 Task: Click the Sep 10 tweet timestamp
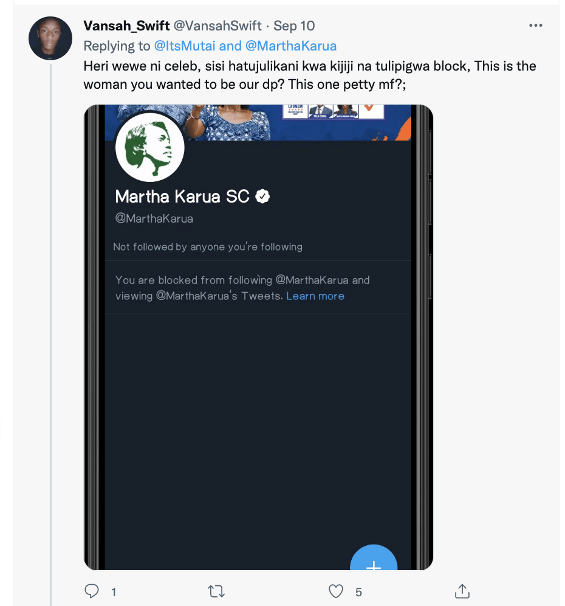click(x=294, y=26)
